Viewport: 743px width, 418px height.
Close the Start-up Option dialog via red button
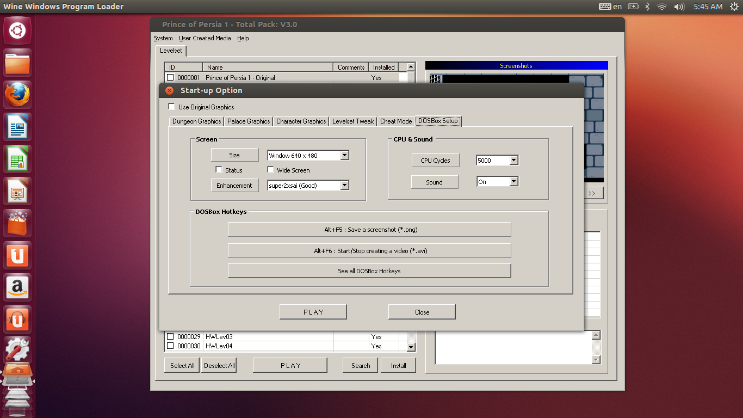pos(169,91)
